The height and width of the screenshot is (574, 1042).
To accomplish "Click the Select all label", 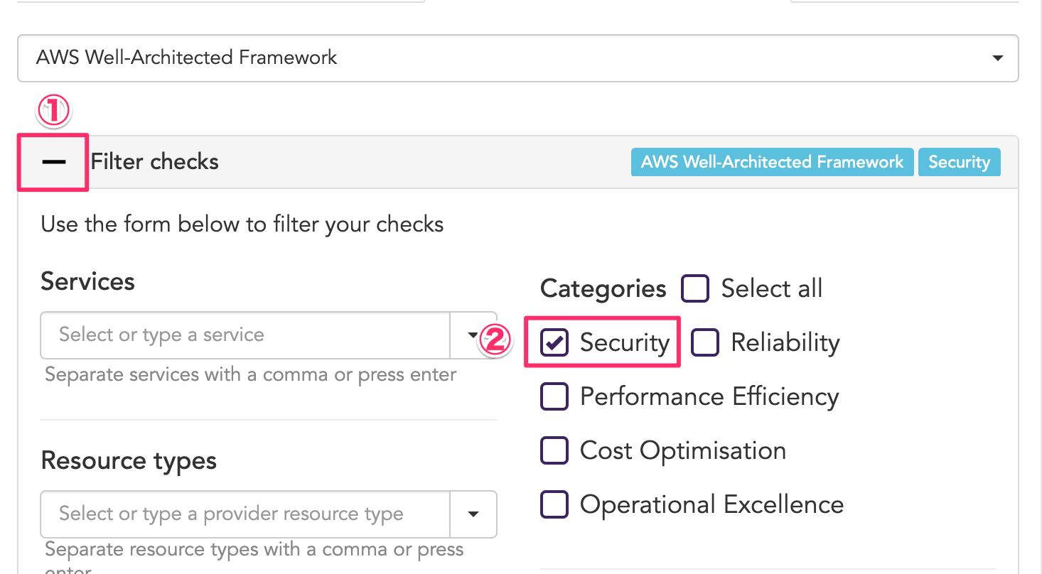I will (x=771, y=289).
